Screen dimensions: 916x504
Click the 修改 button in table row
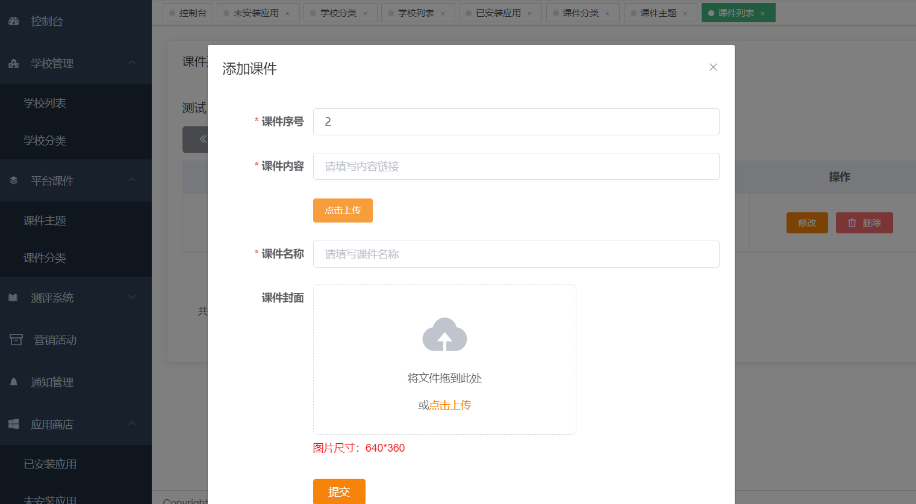pos(807,223)
